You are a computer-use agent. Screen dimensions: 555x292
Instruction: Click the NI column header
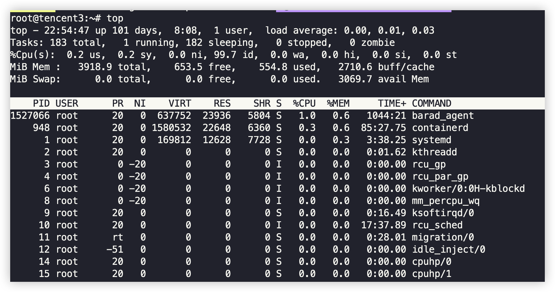[x=140, y=104]
